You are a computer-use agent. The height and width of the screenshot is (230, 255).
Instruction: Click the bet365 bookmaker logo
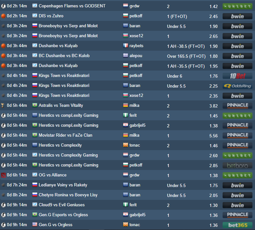pos(237,225)
